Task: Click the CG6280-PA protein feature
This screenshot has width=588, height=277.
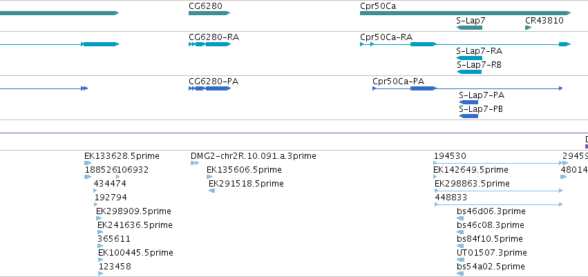Action: (x=209, y=88)
